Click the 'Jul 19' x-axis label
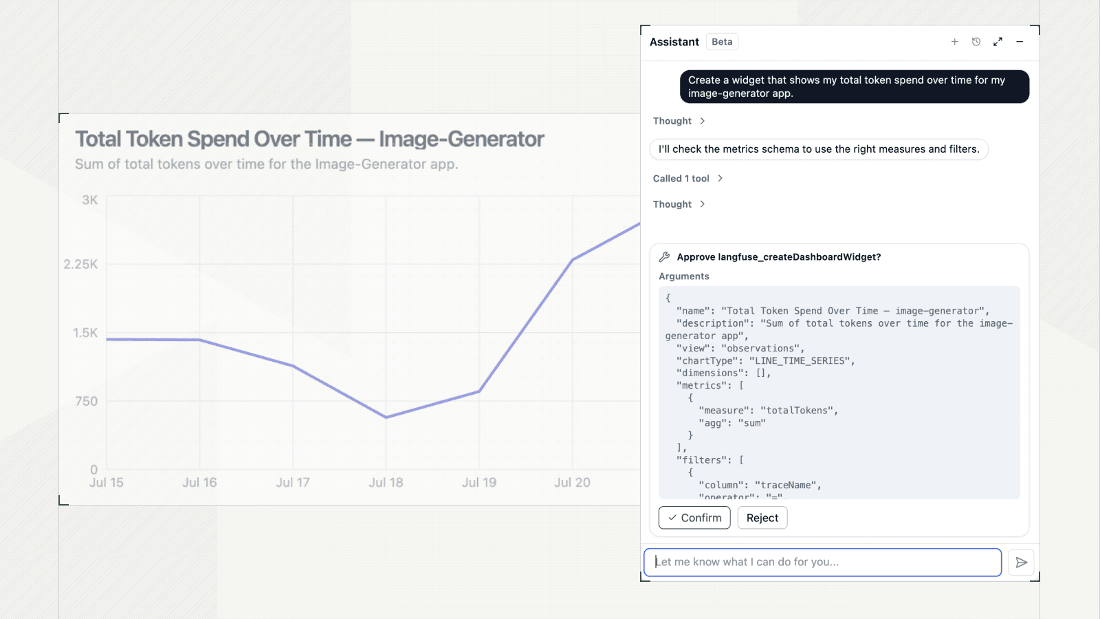Screen dimensions: 1100x619 479,483
